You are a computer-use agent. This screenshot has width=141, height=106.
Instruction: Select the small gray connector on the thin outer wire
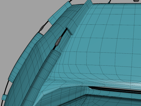42,28
